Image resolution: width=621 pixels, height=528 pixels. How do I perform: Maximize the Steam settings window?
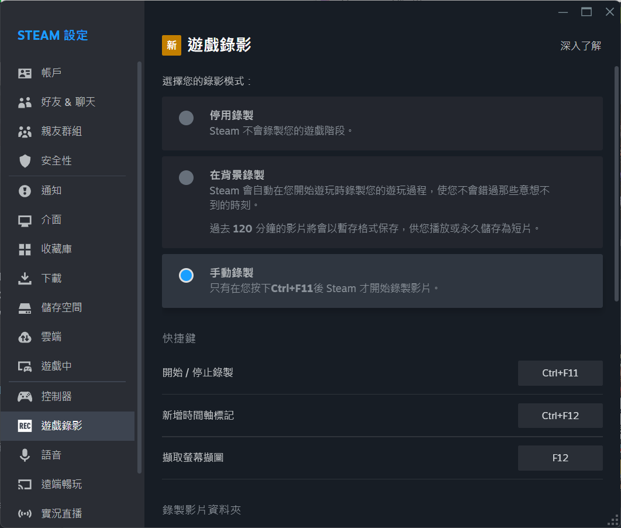tap(586, 12)
